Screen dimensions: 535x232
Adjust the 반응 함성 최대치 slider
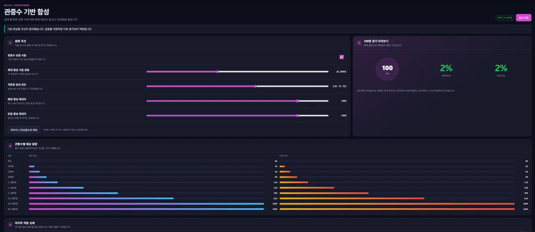(237, 115)
